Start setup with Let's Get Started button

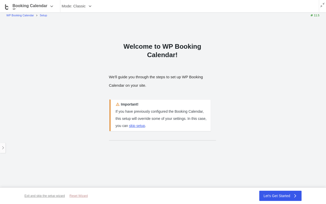pyautogui.click(x=280, y=196)
